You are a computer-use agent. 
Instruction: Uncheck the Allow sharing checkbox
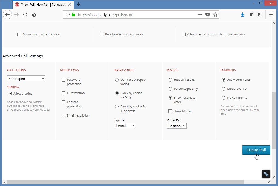pyautogui.click(x=10, y=94)
